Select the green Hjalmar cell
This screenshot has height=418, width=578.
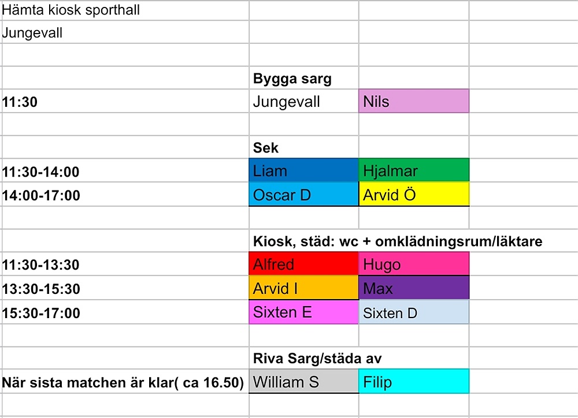[413, 171]
